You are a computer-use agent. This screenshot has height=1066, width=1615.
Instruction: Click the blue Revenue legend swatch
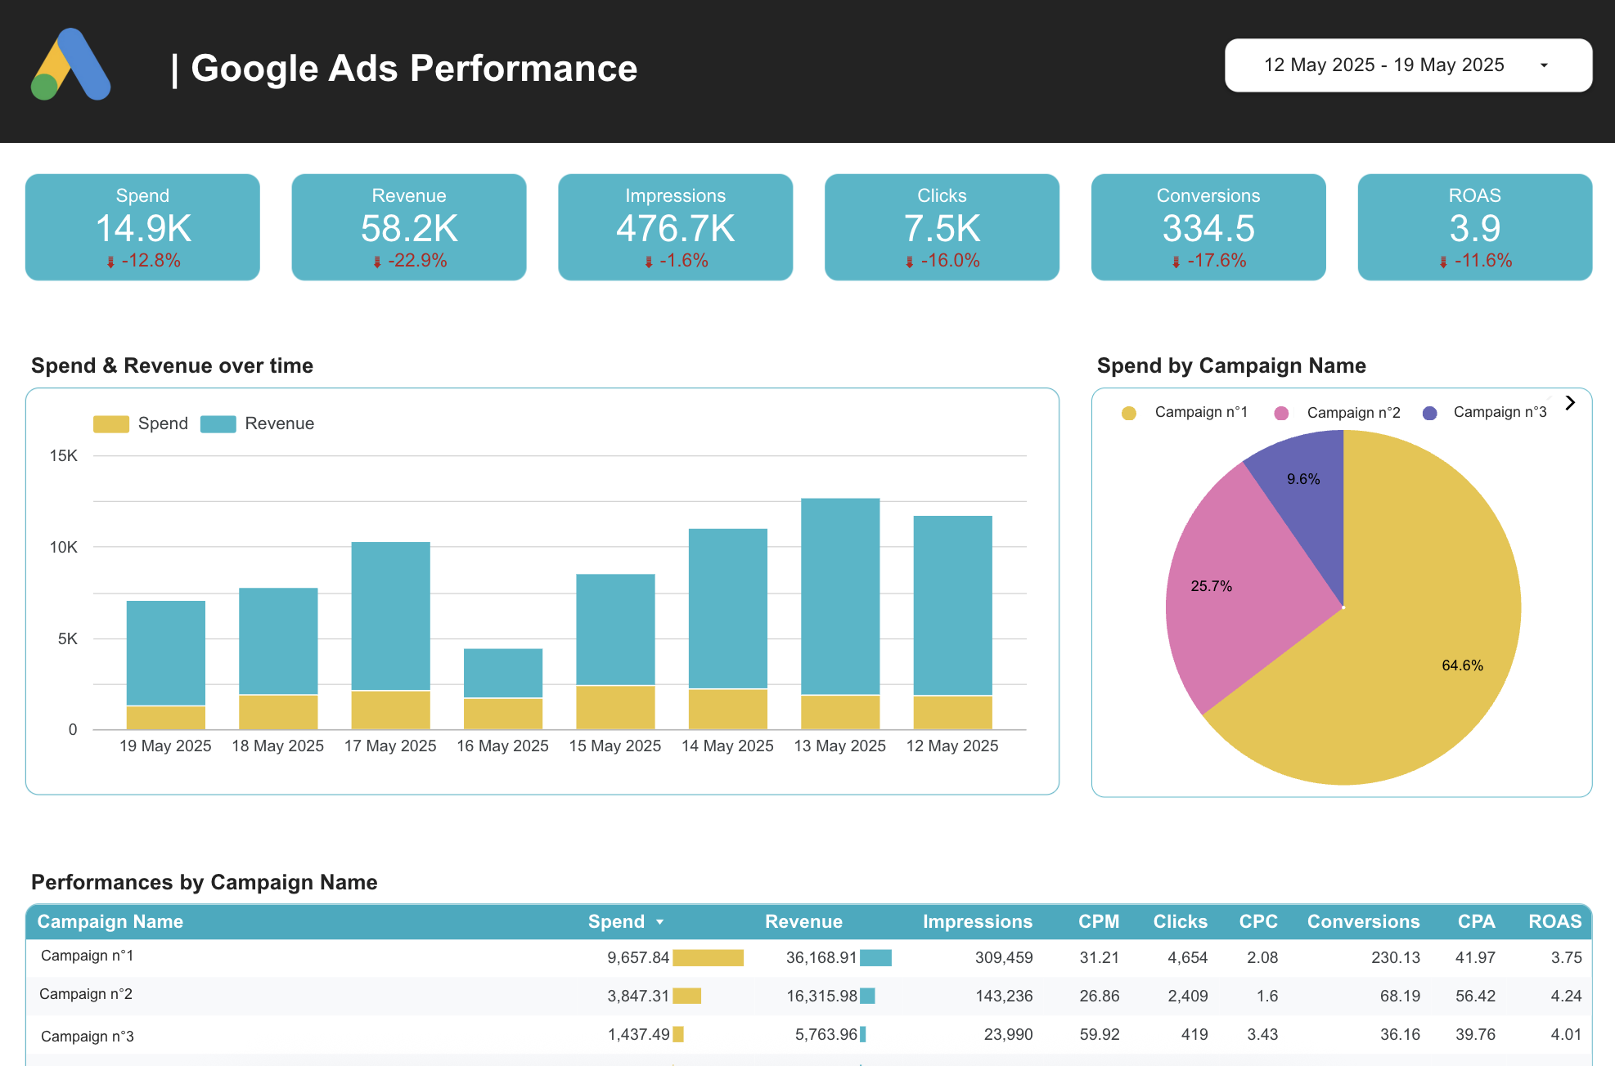(x=218, y=424)
